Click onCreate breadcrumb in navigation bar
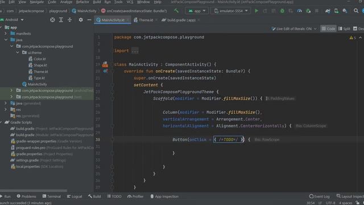This screenshot has height=205, width=364. (134, 11)
